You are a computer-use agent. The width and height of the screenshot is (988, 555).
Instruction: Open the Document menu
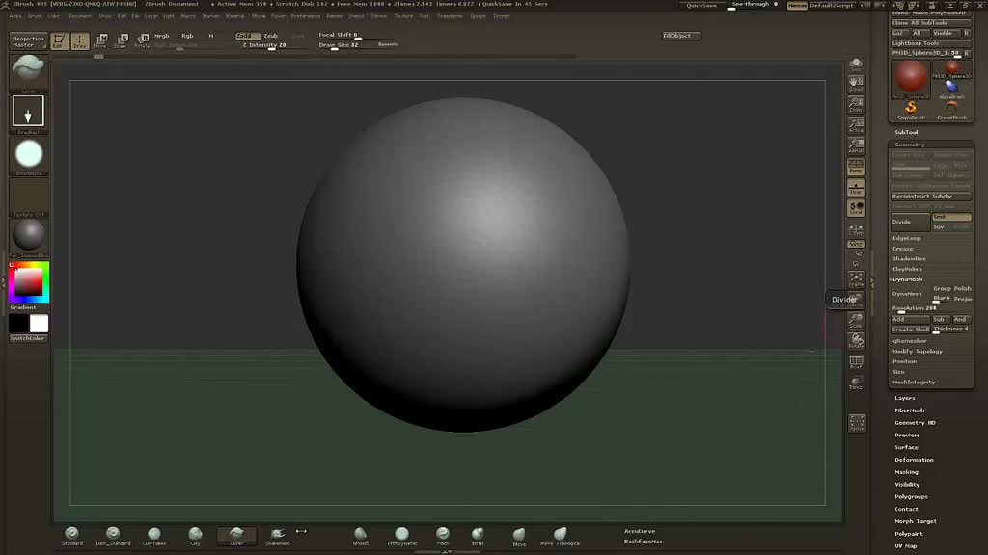[x=80, y=16]
